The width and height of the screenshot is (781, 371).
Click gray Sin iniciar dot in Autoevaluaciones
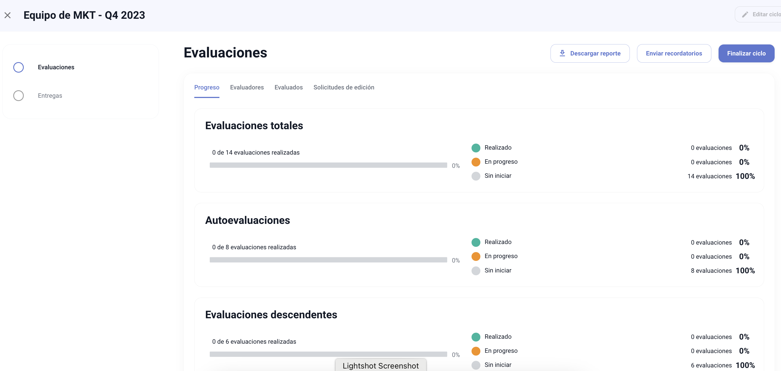(x=476, y=271)
